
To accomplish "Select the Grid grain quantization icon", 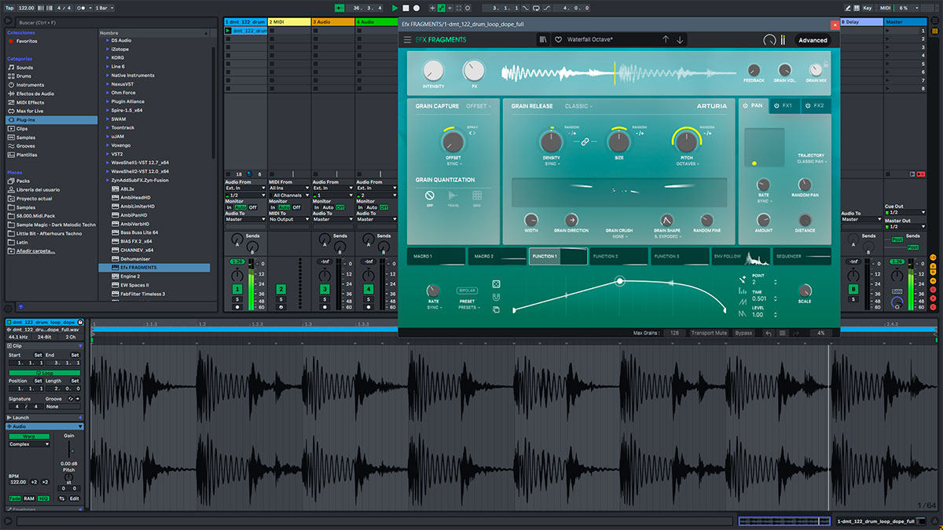I will click(477, 196).
